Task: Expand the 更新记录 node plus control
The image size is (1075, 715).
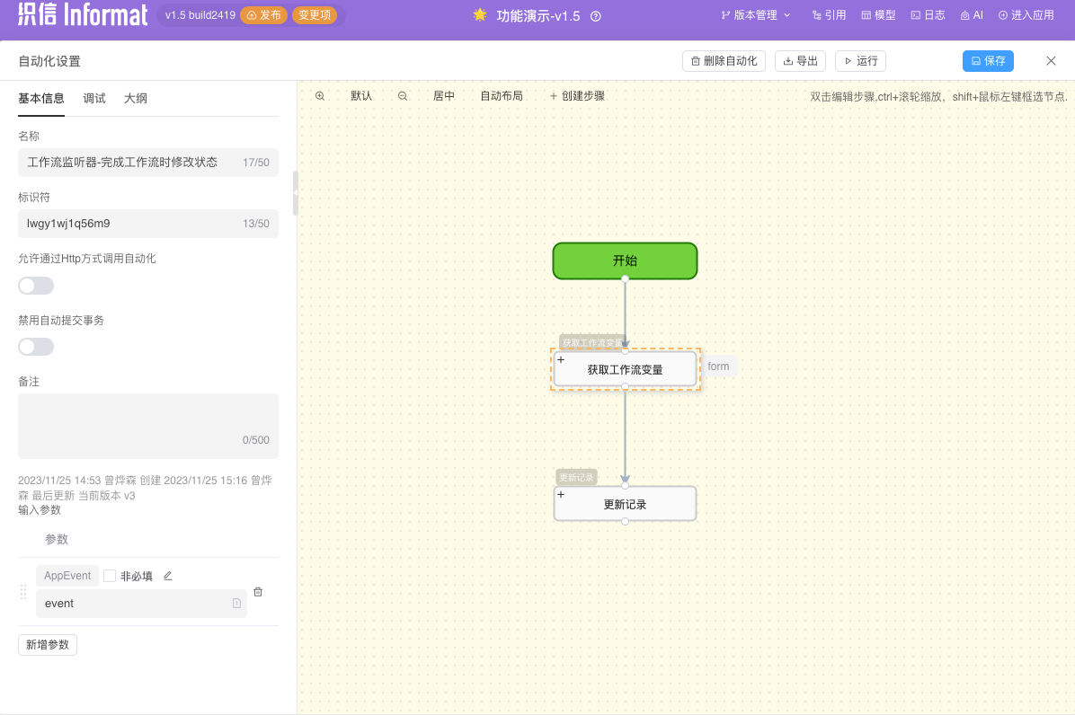Action: click(561, 493)
